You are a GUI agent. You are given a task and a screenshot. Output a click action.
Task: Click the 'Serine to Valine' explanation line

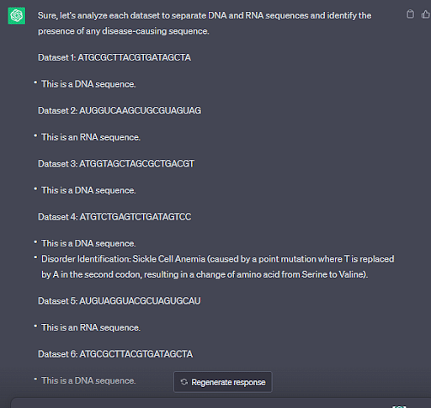205,274
